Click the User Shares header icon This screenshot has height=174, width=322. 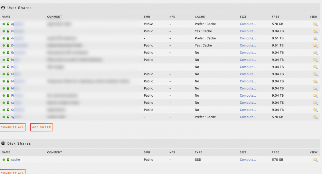(3, 8)
